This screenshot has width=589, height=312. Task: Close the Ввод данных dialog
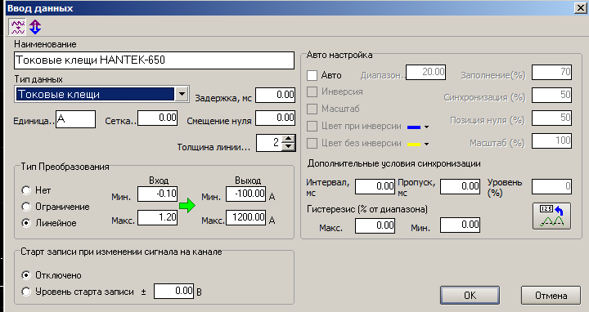point(580,8)
